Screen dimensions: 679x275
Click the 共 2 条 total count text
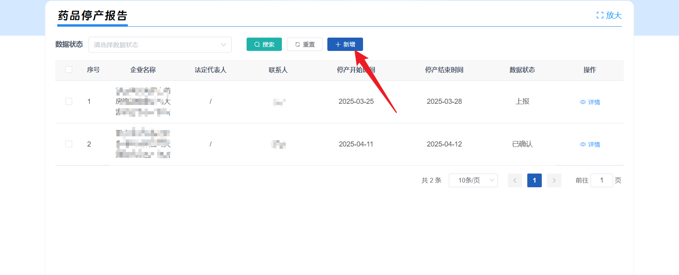click(431, 180)
